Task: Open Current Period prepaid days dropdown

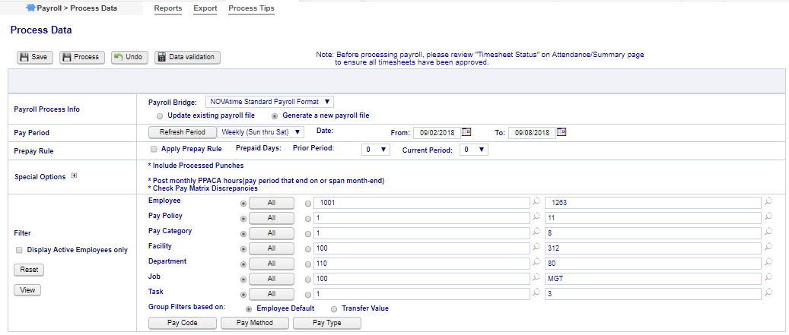Action: [473, 150]
